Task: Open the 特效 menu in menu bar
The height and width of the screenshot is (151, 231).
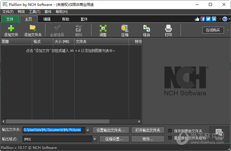Action: [21, 12]
